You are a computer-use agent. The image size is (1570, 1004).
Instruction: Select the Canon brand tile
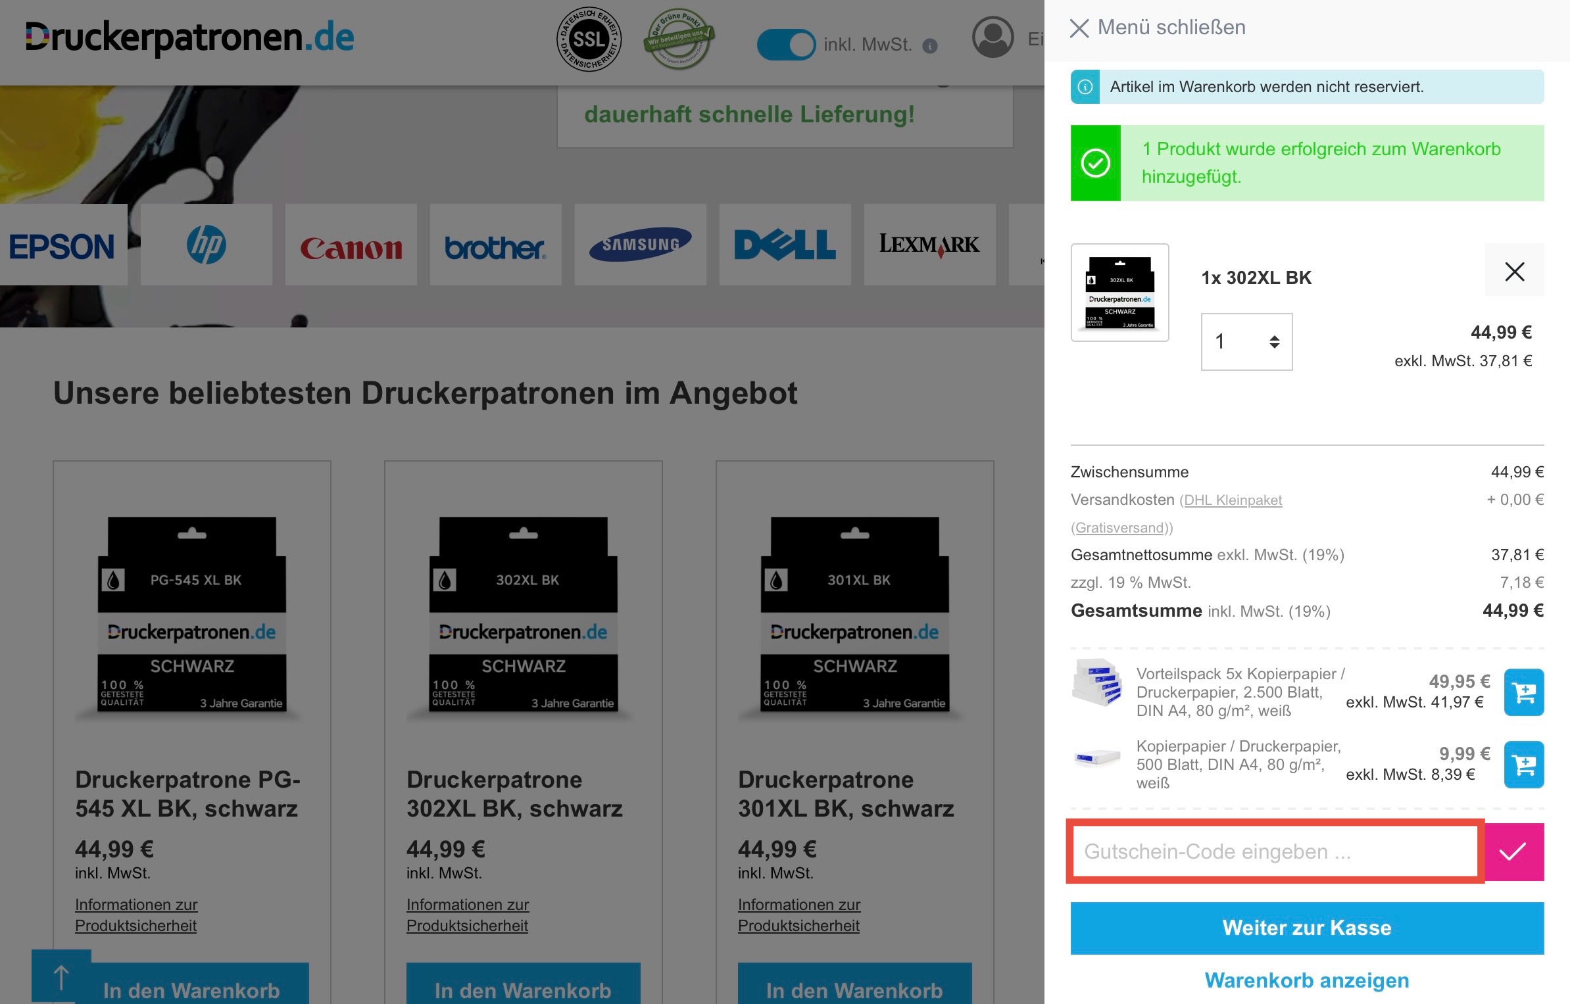point(351,245)
